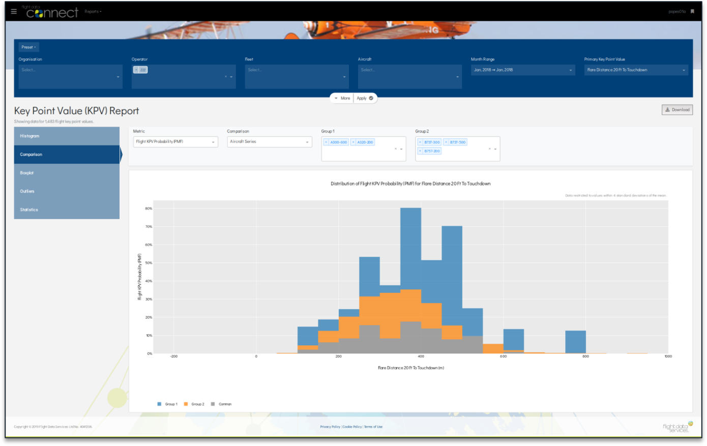Expand the Primary Key Point Value dropdown
Screen dimensions: 707x446
(636, 70)
